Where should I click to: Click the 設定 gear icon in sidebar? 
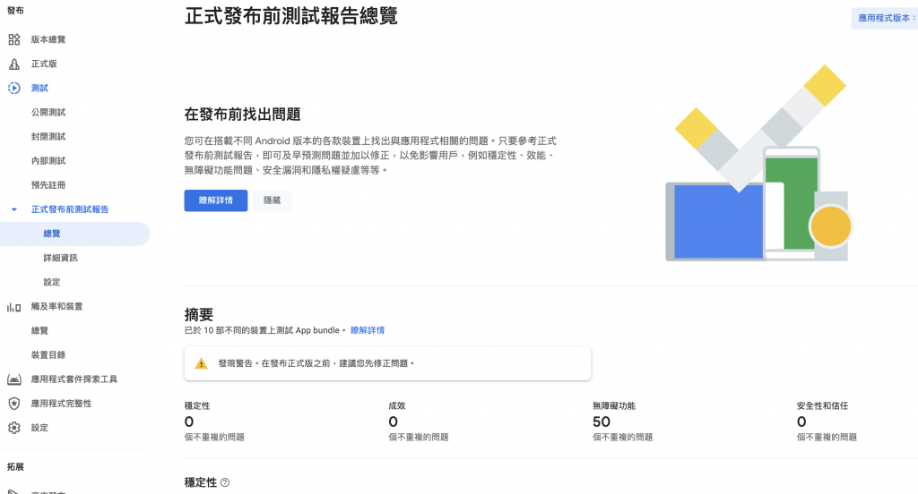pyautogui.click(x=14, y=428)
